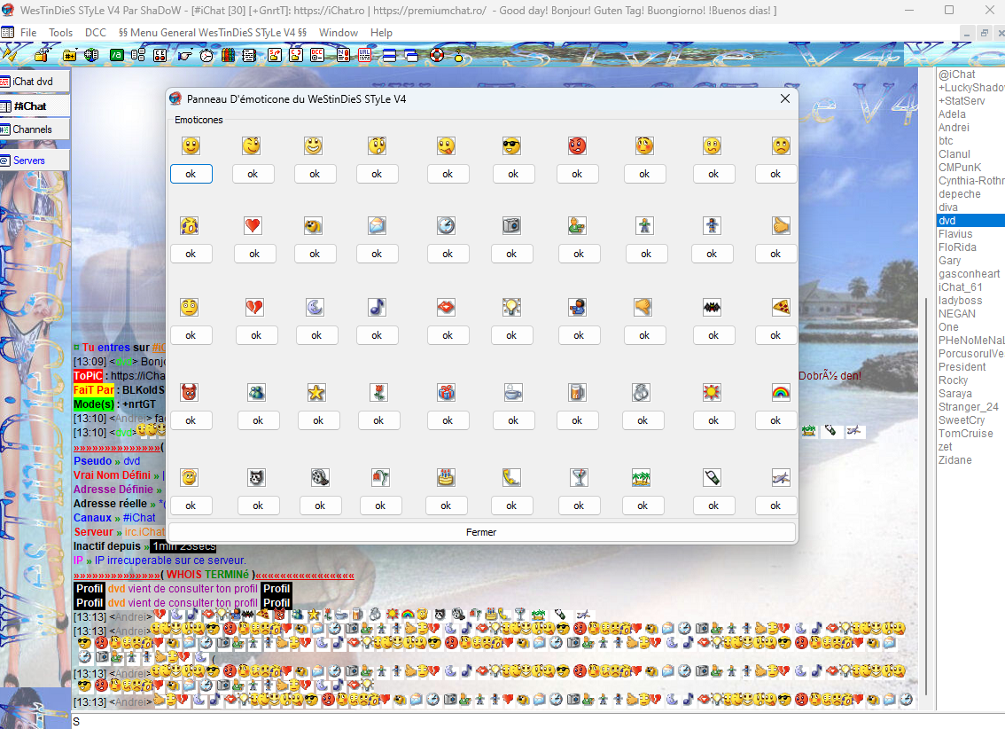Click the sunglasses smiley emoticon
This screenshot has width=1005, height=729.
click(x=511, y=146)
